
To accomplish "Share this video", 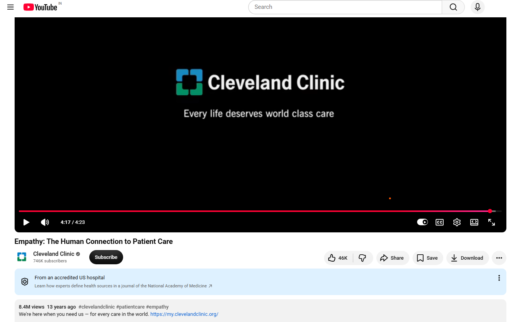I will point(392,258).
